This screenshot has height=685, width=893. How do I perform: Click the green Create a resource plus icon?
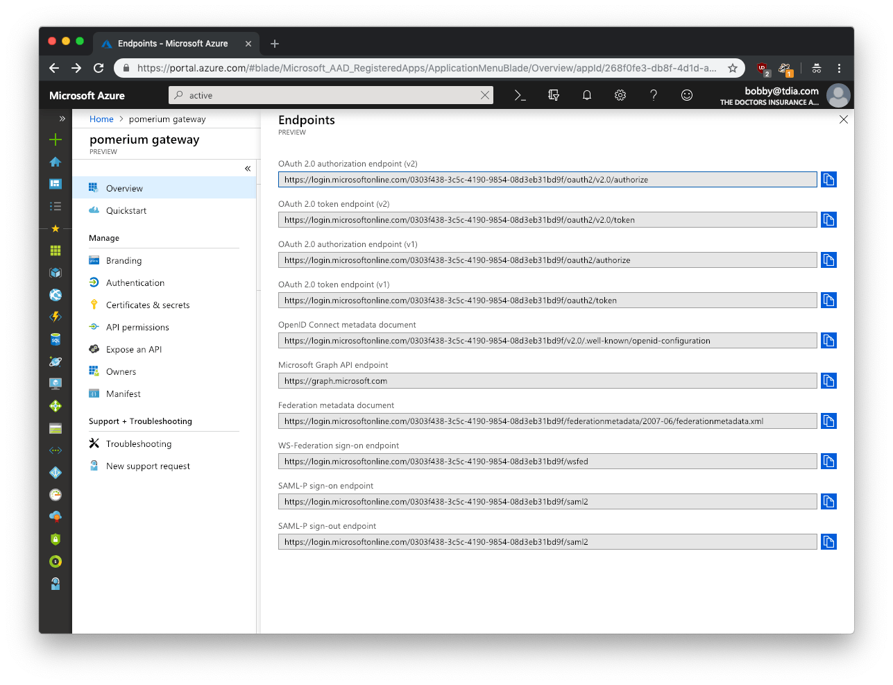[x=56, y=139]
